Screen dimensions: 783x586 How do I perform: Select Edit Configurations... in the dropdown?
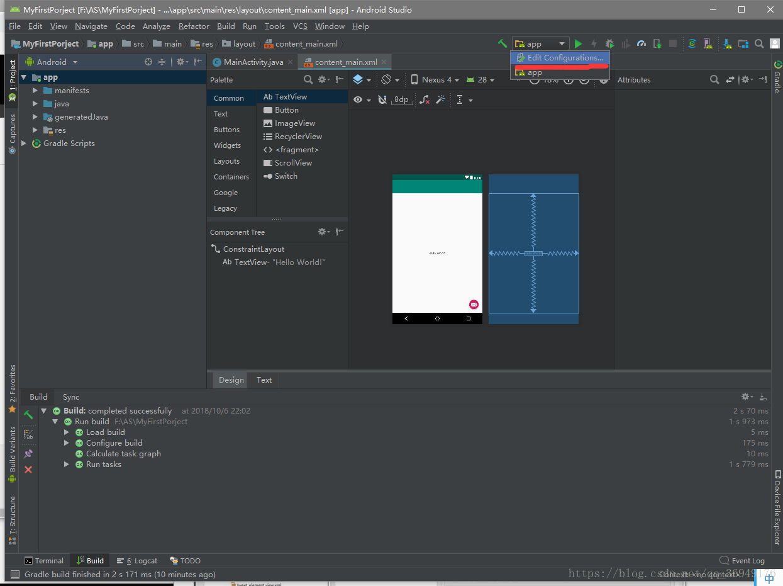[x=560, y=58]
